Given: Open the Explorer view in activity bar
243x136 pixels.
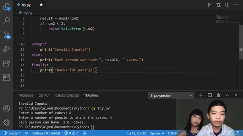Looking at the screenshot, I should [x=6, y=6].
